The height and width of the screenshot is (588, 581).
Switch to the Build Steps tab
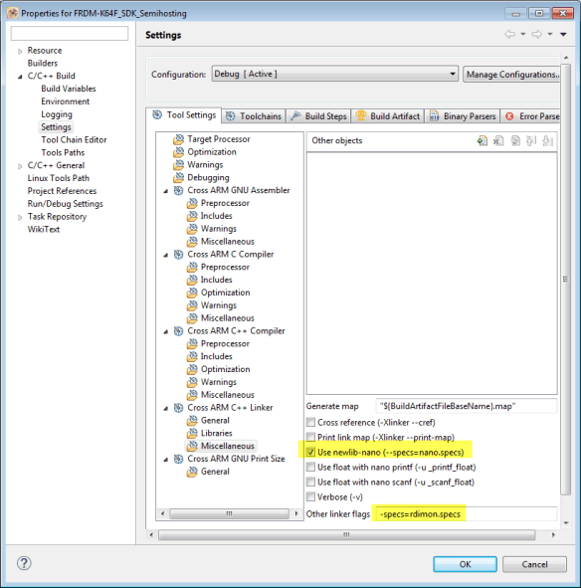pos(318,116)
